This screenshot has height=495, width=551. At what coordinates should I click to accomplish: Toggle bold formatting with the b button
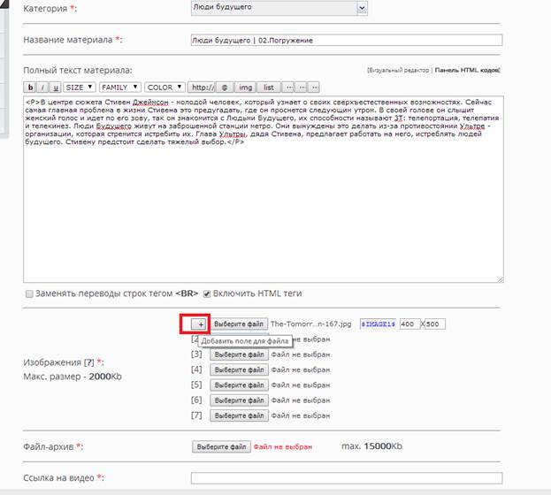30,88
